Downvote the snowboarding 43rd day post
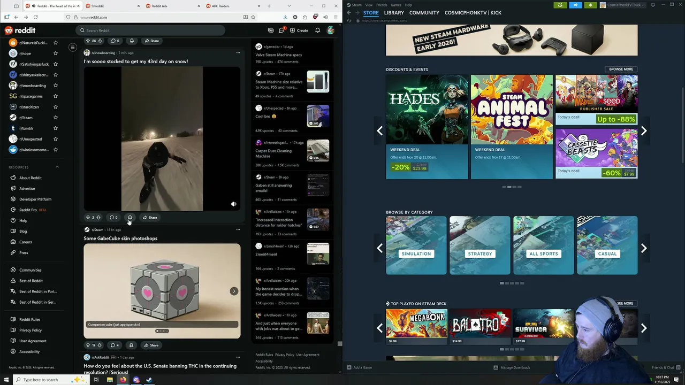 point(98,218)
